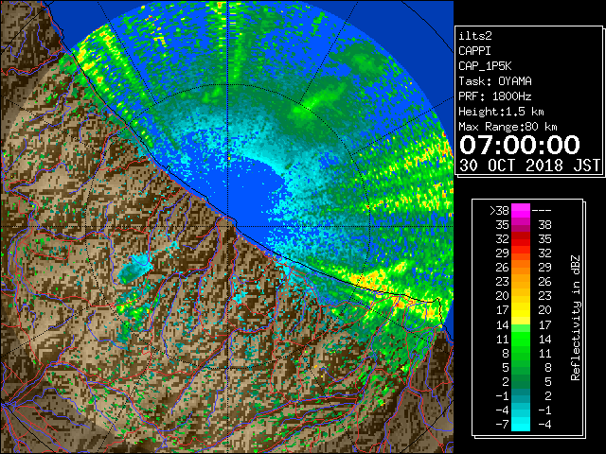Viewport: 606px width, 454px height.
Task: Click the solid cyan echo blob inland
Action: tap(134, 270)
